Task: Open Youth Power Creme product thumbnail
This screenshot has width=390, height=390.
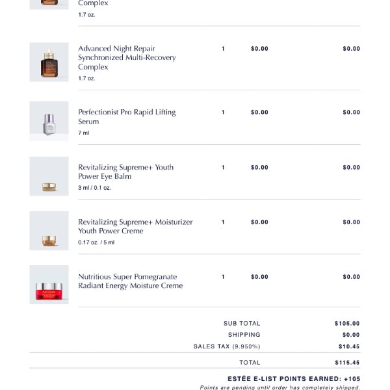Action: (49, 231)
